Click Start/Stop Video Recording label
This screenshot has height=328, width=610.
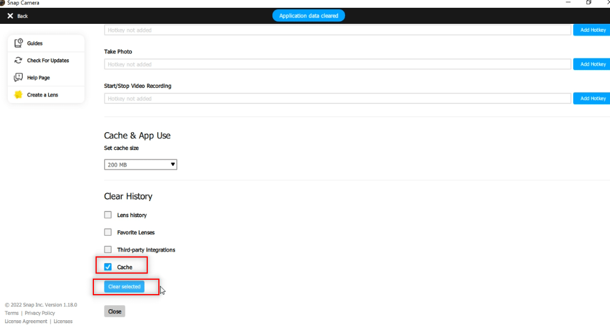point(137,86)
